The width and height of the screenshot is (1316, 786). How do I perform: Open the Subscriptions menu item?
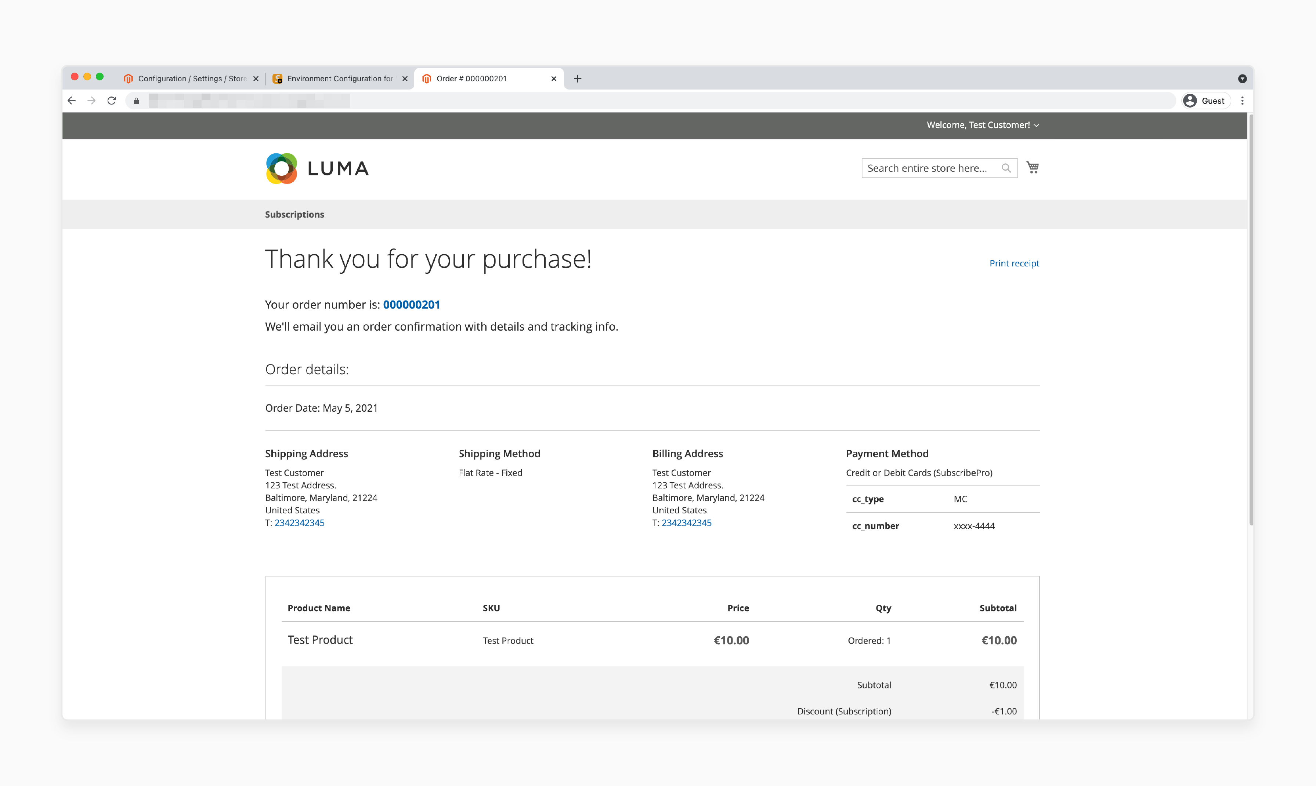(294, 214)
